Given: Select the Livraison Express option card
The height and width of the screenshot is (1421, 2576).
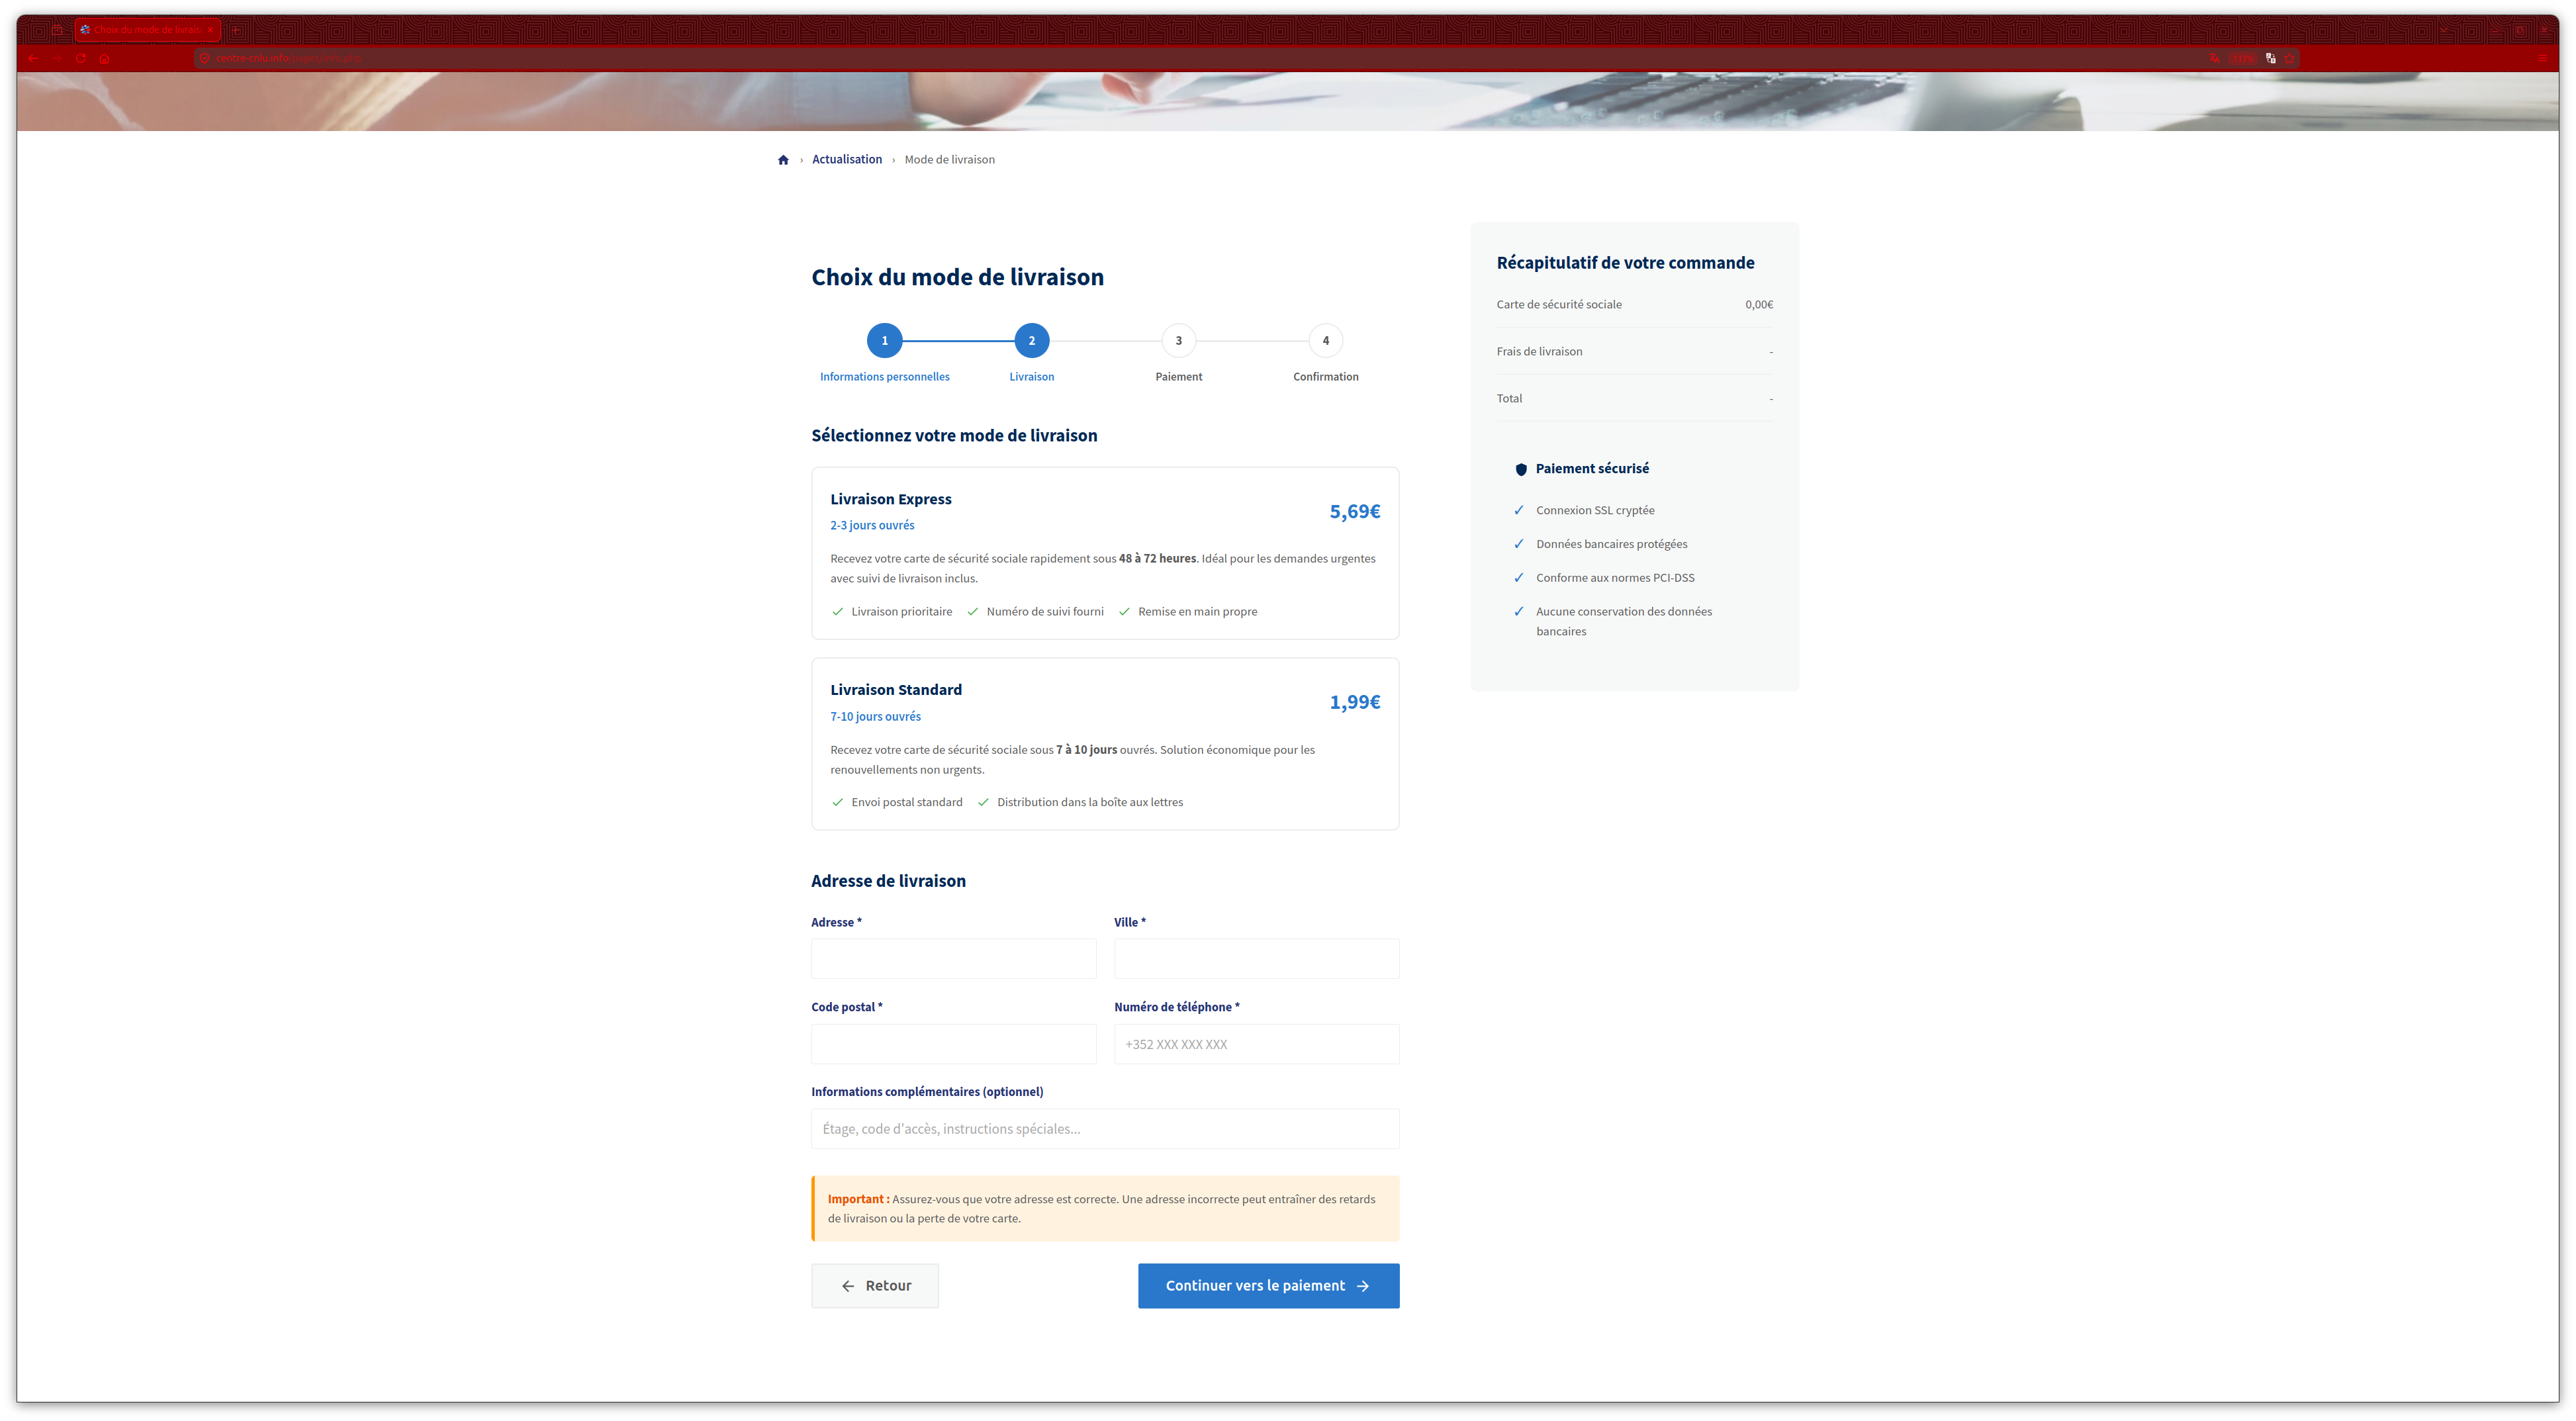Looking at the screenshot, I should point(1105,553).
